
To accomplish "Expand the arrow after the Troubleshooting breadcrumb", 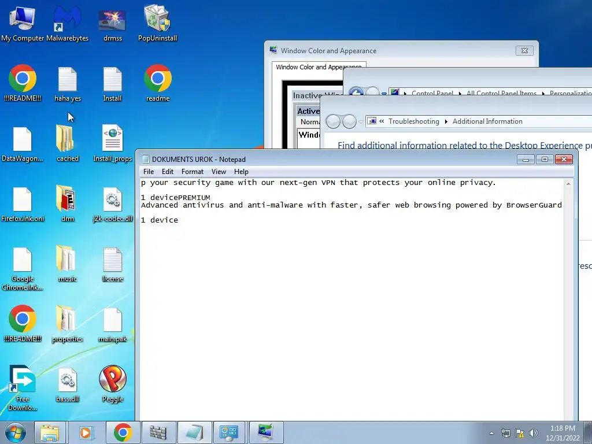I will click(x=446, y=121).
